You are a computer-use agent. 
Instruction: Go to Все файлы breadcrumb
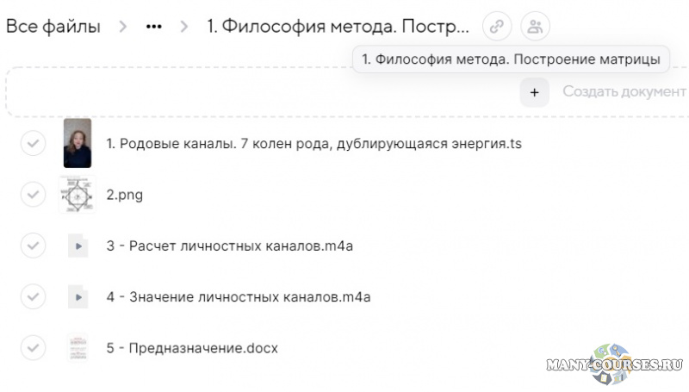53,27
